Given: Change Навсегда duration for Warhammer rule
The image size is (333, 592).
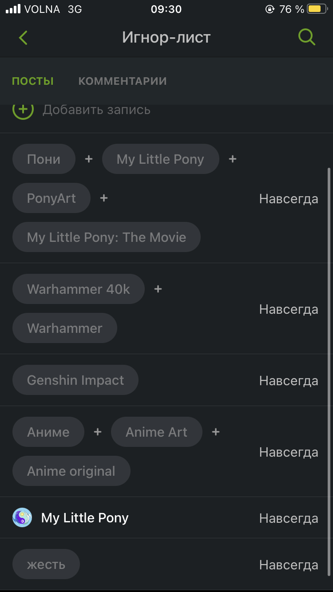Looking at the screenshot, I should coord(289,309).
